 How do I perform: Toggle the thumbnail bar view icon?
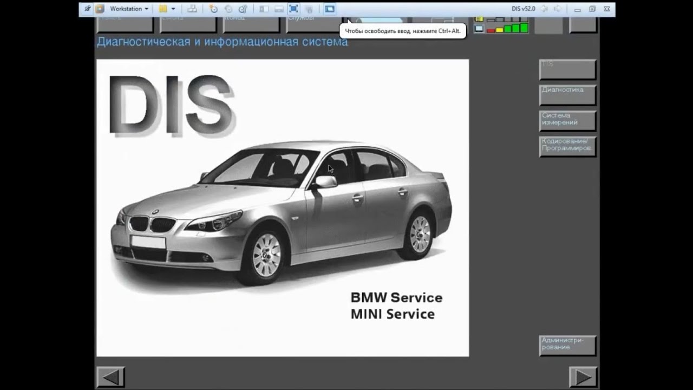(x=279, y=9)
